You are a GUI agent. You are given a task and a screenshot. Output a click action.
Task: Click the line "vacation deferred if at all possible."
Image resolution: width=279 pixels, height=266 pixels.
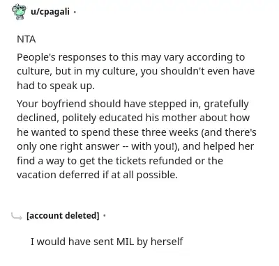point(97,175)
